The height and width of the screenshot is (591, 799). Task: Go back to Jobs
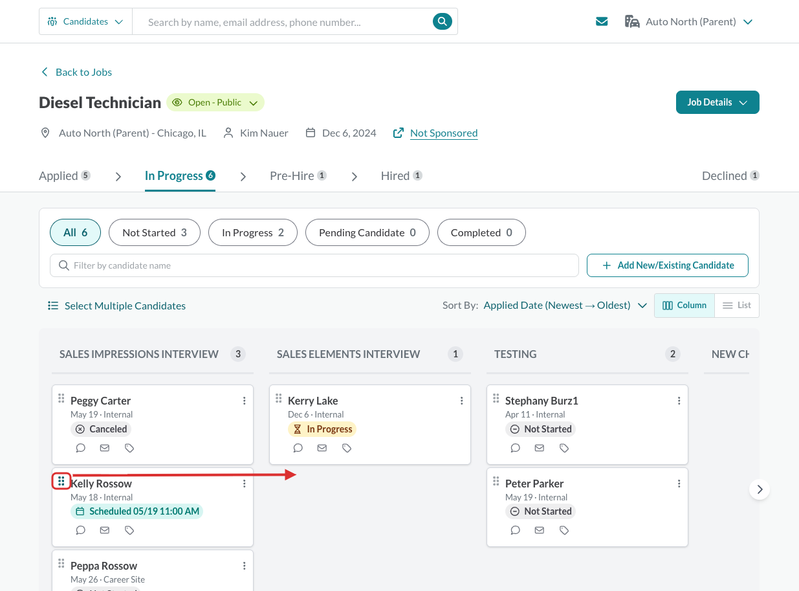pos(76,72)
